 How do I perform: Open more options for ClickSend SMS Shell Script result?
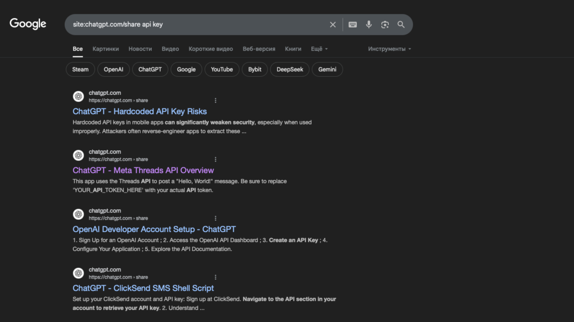coord(215,277)
